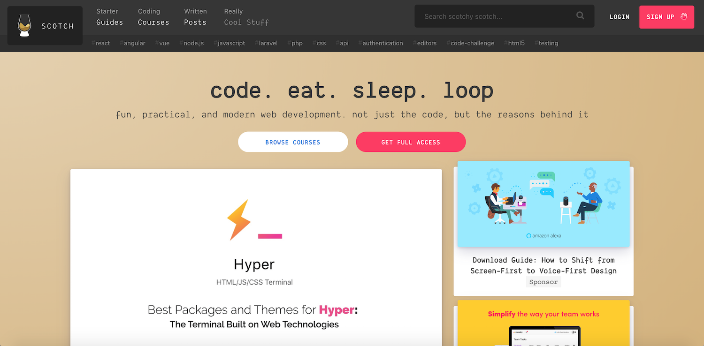
Task: Click the SIGN UP button
Action: 666,17
